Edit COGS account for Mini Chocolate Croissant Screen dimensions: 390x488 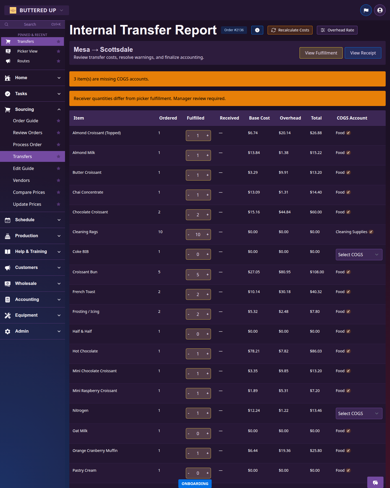pos(349,371)
